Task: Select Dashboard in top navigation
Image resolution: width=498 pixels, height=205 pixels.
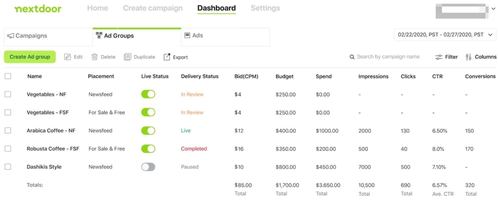Action: [x=216, y=8]
